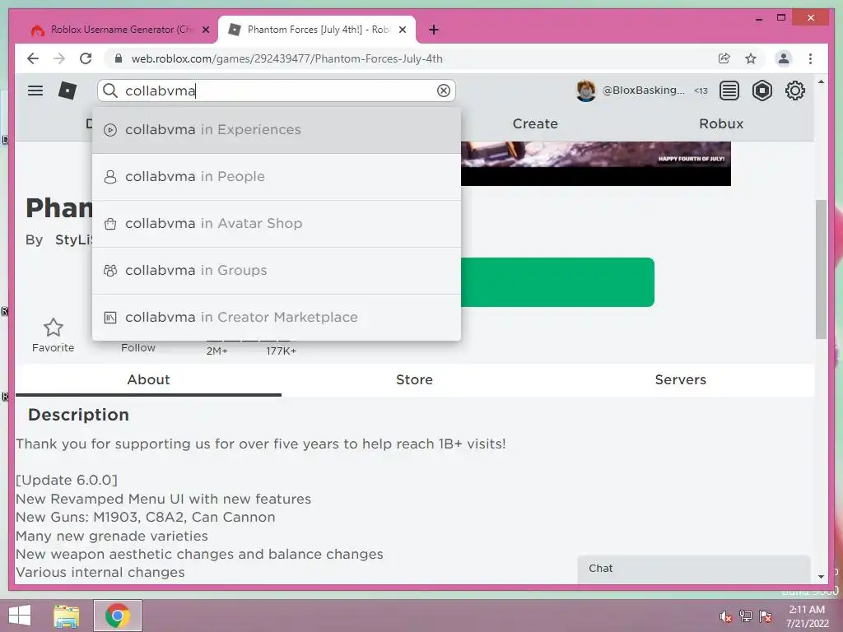Click the green Play button
The width and height of the screenshot is (843, 632).
(x=557, y=282)
